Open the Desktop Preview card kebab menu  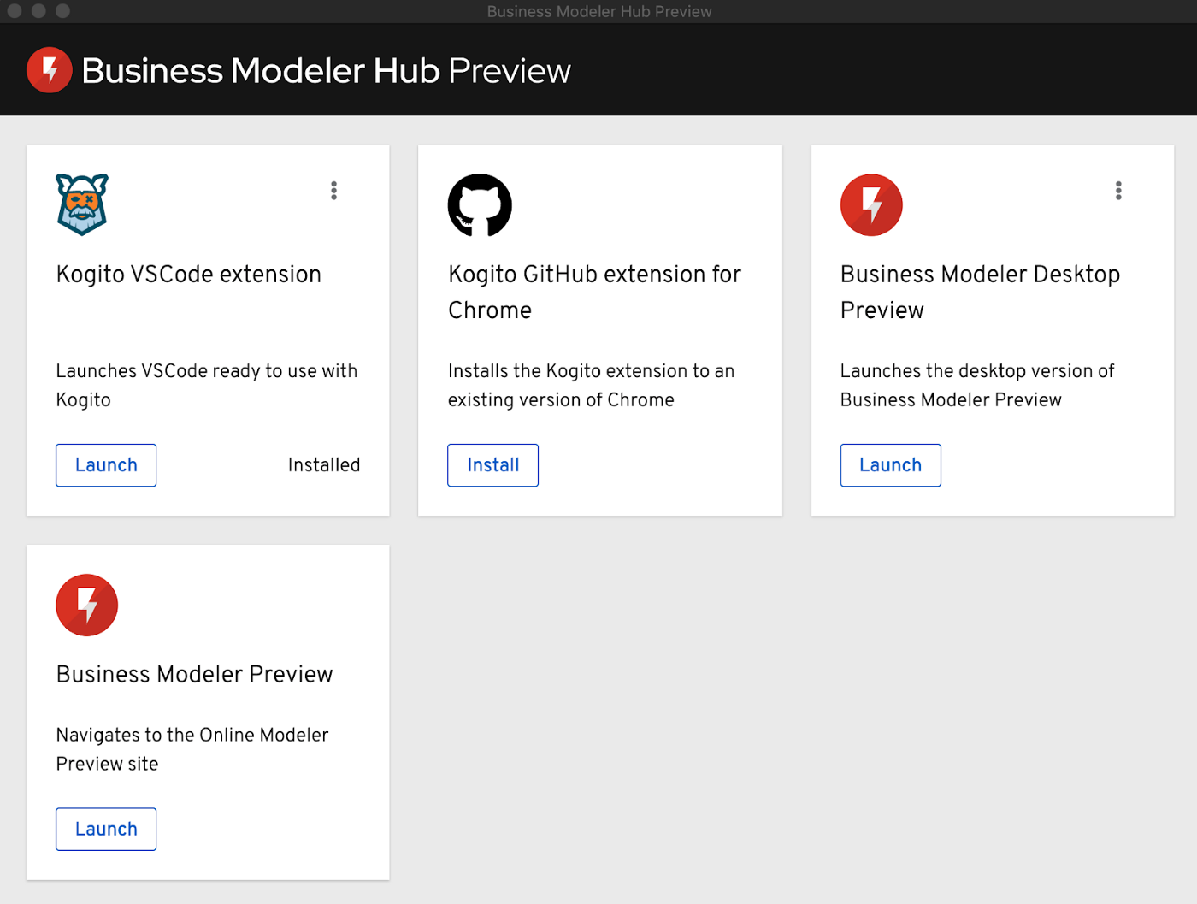click(x=1117, y=191)
